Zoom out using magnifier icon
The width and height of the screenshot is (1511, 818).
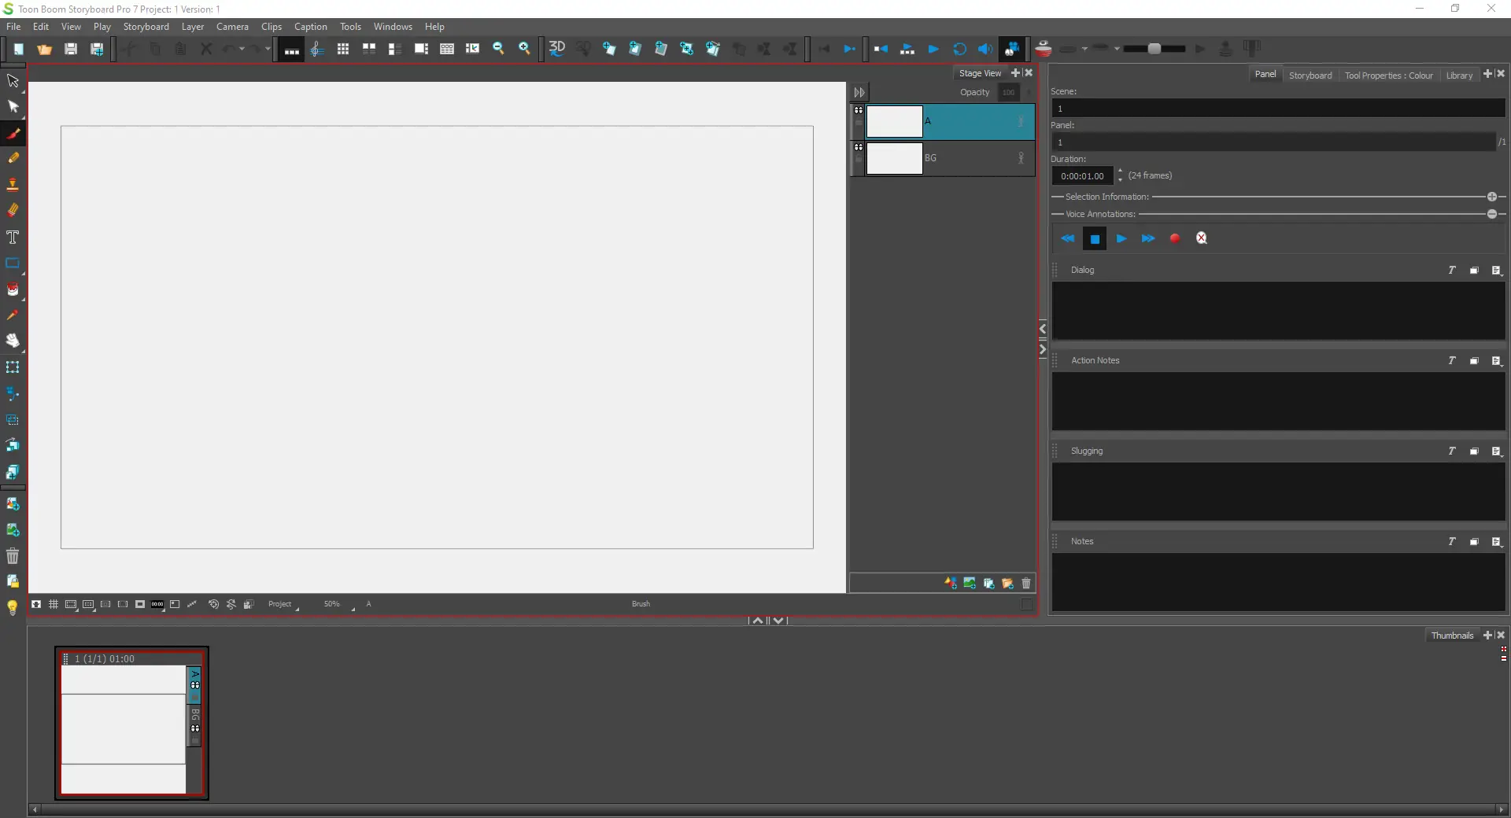(x=498, y=49)
